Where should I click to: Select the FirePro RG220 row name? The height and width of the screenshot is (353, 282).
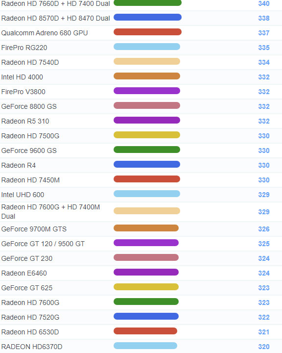point(24,48)
